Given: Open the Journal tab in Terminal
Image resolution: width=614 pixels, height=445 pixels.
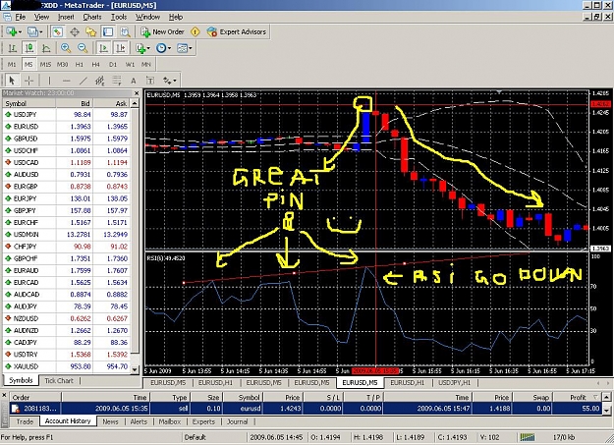Looking at the screenshot, I should [x=238, y=421].
